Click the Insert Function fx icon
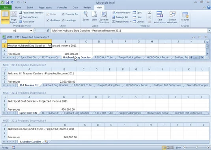 [x=48, y=31]
